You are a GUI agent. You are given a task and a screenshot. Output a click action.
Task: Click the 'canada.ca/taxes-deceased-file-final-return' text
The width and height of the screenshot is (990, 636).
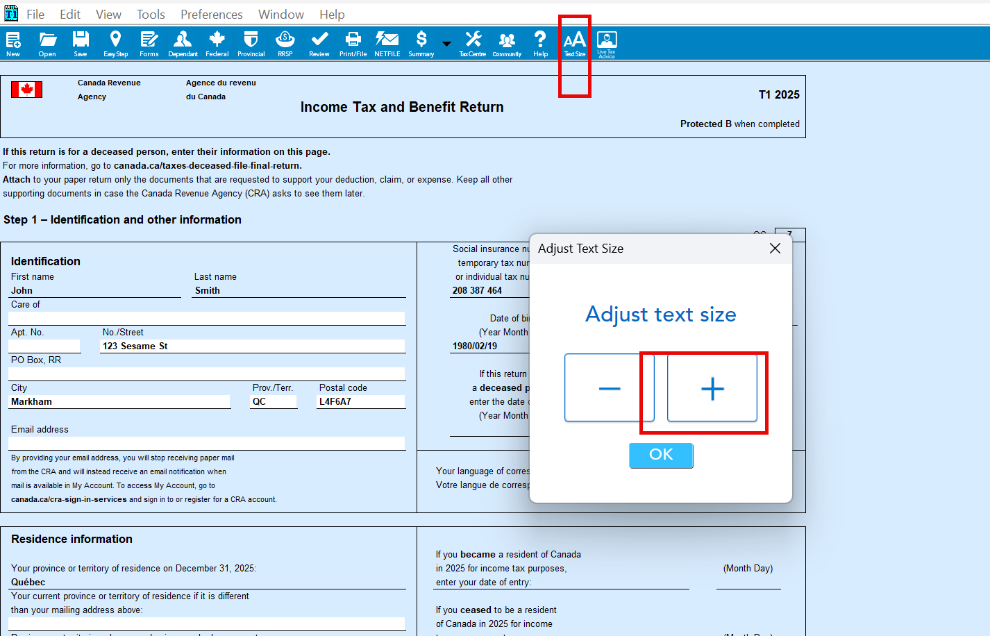tap(208, 166)
